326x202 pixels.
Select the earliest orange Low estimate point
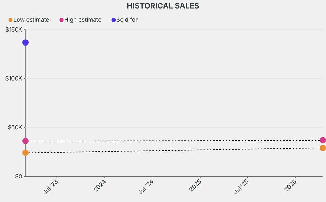pyautogui.click(x=25, y=153)
